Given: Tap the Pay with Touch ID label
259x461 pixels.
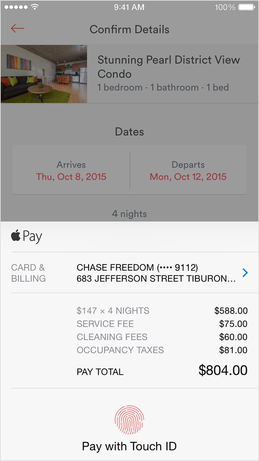Looking at the screenshot, I should click(129, 446).
